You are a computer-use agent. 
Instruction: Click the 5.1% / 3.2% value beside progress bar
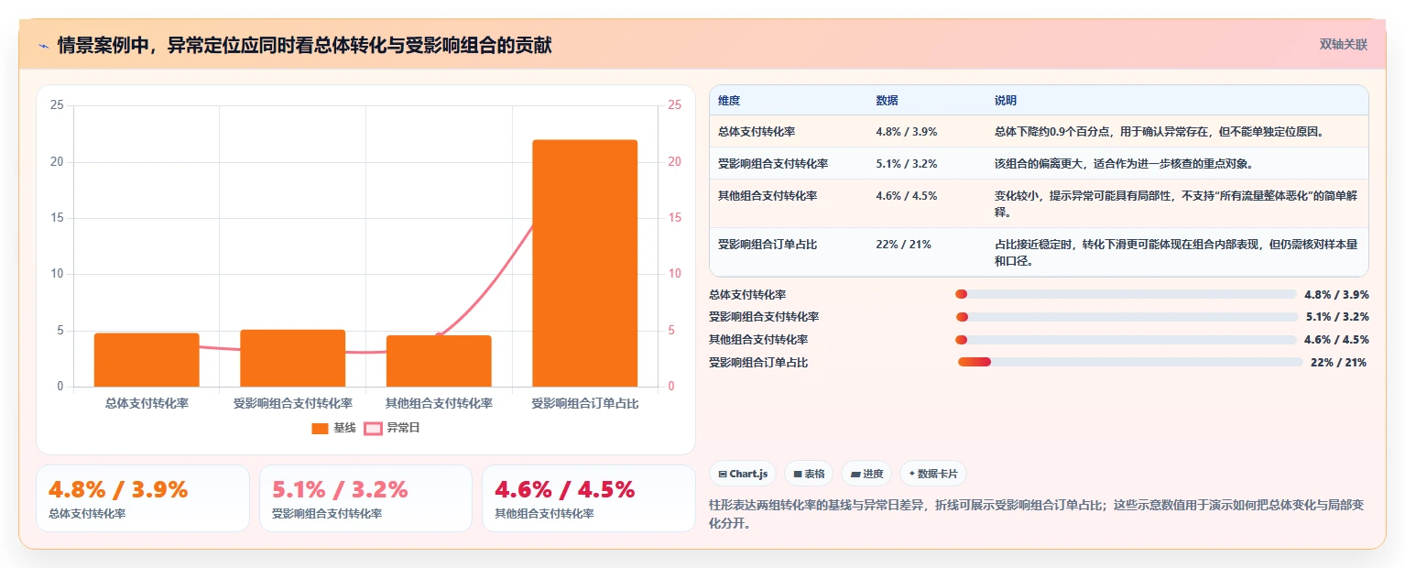(x=1337, y=317)
